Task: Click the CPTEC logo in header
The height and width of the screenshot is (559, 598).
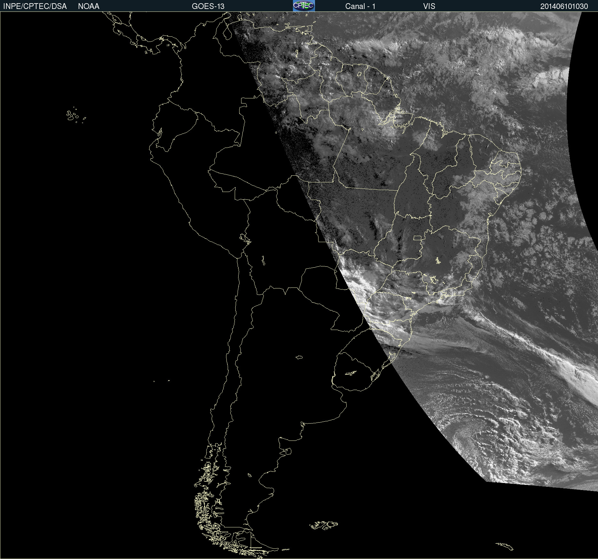Action: point(304,6)
